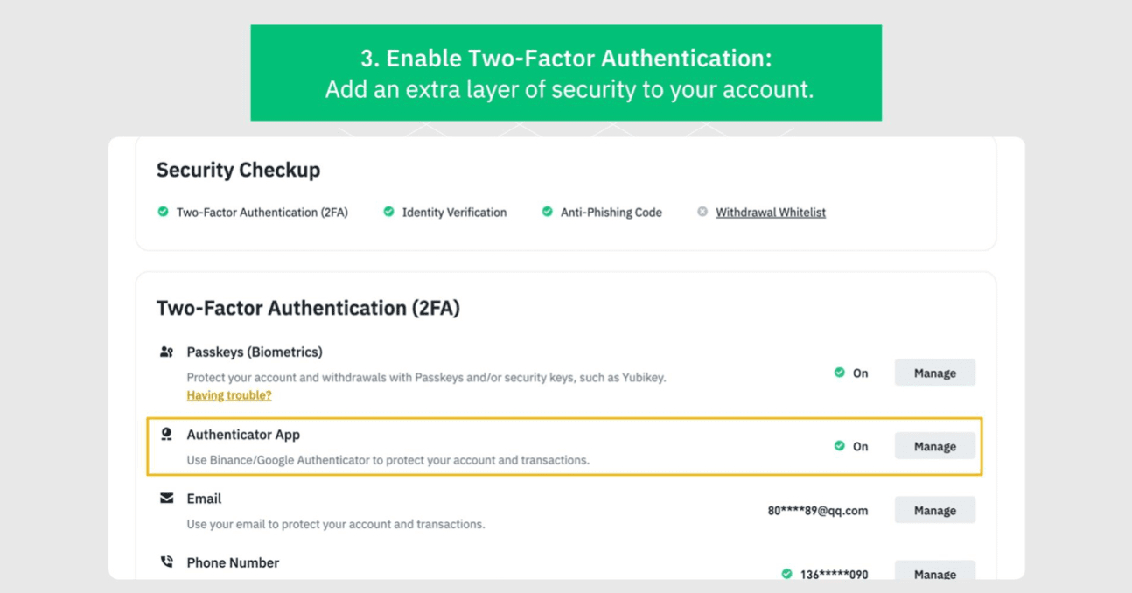Click the Authenticator App icon
The height and width of the screenshot is (593, 1132).
point(166,435)
